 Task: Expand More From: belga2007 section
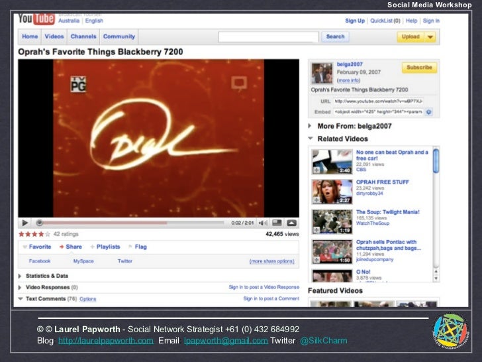click(x=310, y=126)
